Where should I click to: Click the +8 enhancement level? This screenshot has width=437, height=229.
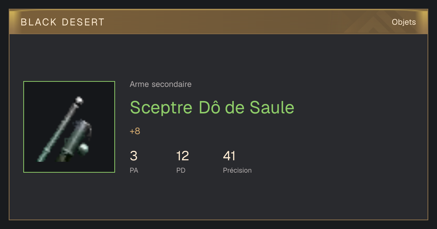(135, 131)
